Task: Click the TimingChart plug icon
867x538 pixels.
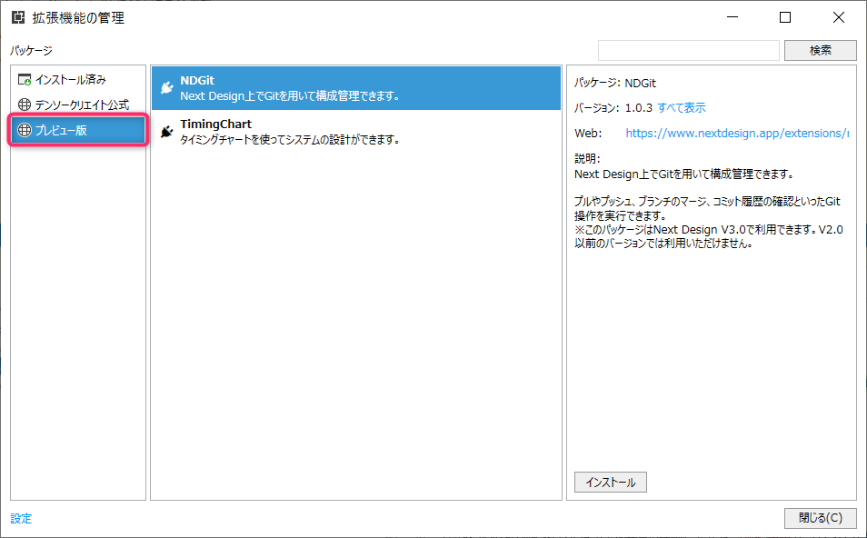Action: pyautogui.click(x=166, y=132)
